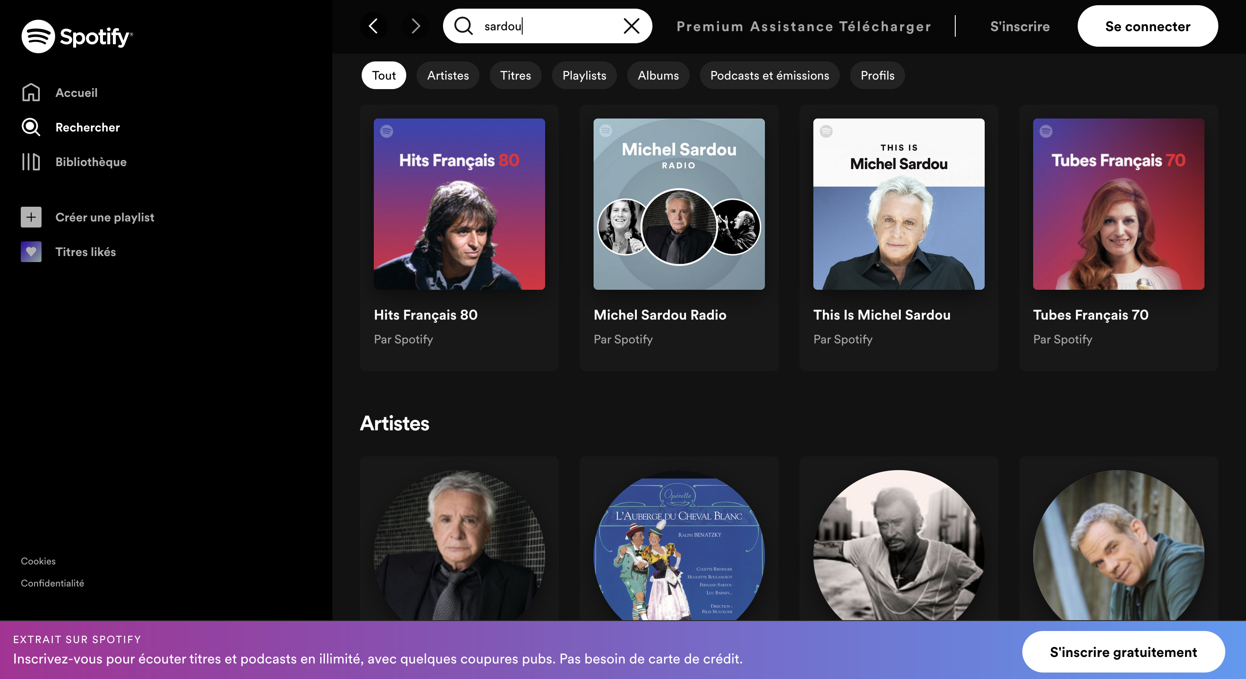Viewport: 1246px width, 679px height.
Task: Click the Spotify logo in sidebar
Action: click(x=77, y=36)
